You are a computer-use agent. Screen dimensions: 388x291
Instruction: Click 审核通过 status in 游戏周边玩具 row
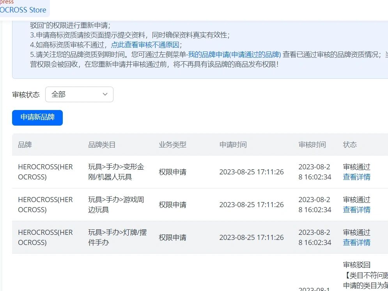pyautogui.click(x=356, y=200)
